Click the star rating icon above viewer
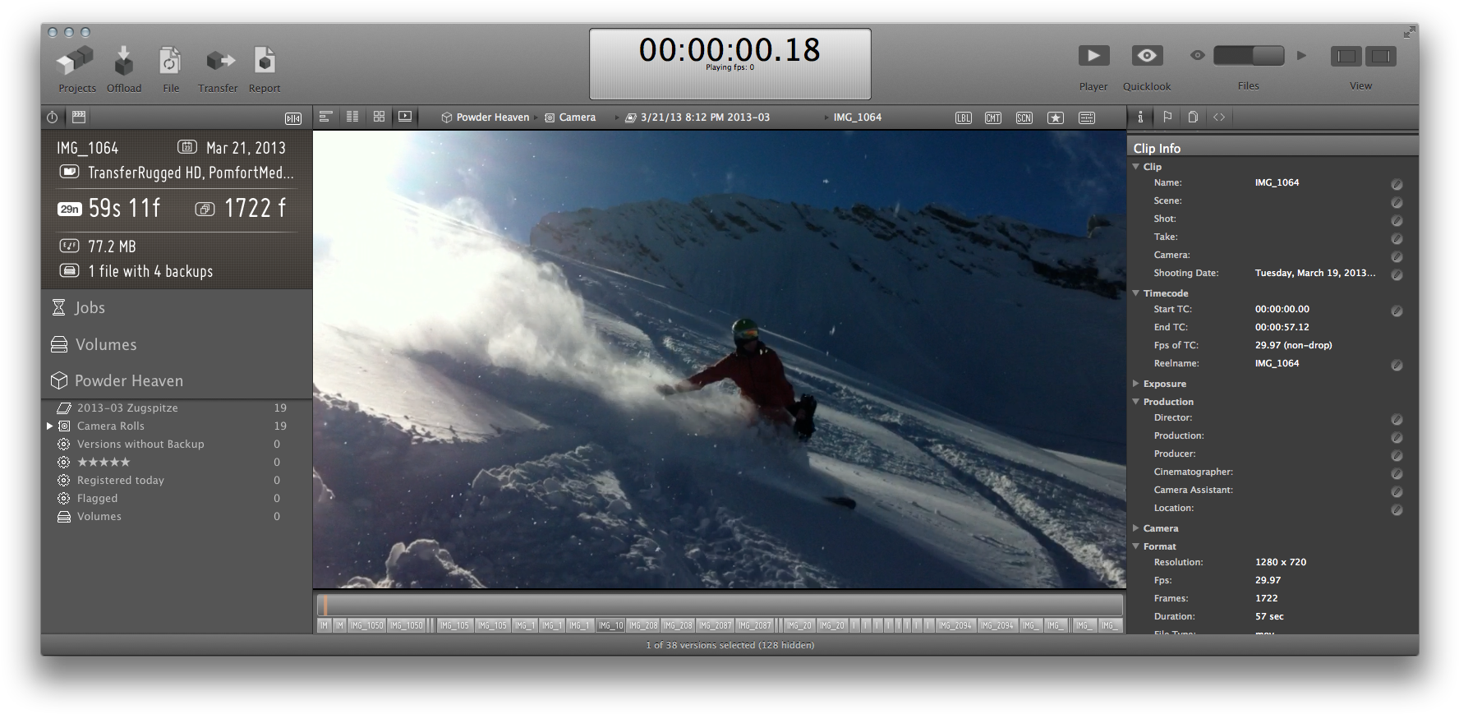Image resolution: width=1459 pixels, height=714 pixels. (x=1056, y=117)
